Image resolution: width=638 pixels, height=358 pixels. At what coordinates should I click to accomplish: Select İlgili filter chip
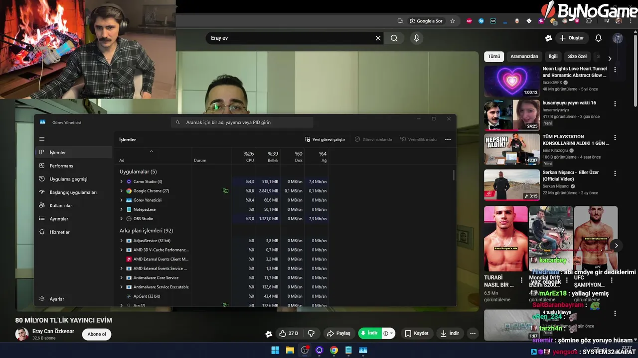[x=553, y=57]
